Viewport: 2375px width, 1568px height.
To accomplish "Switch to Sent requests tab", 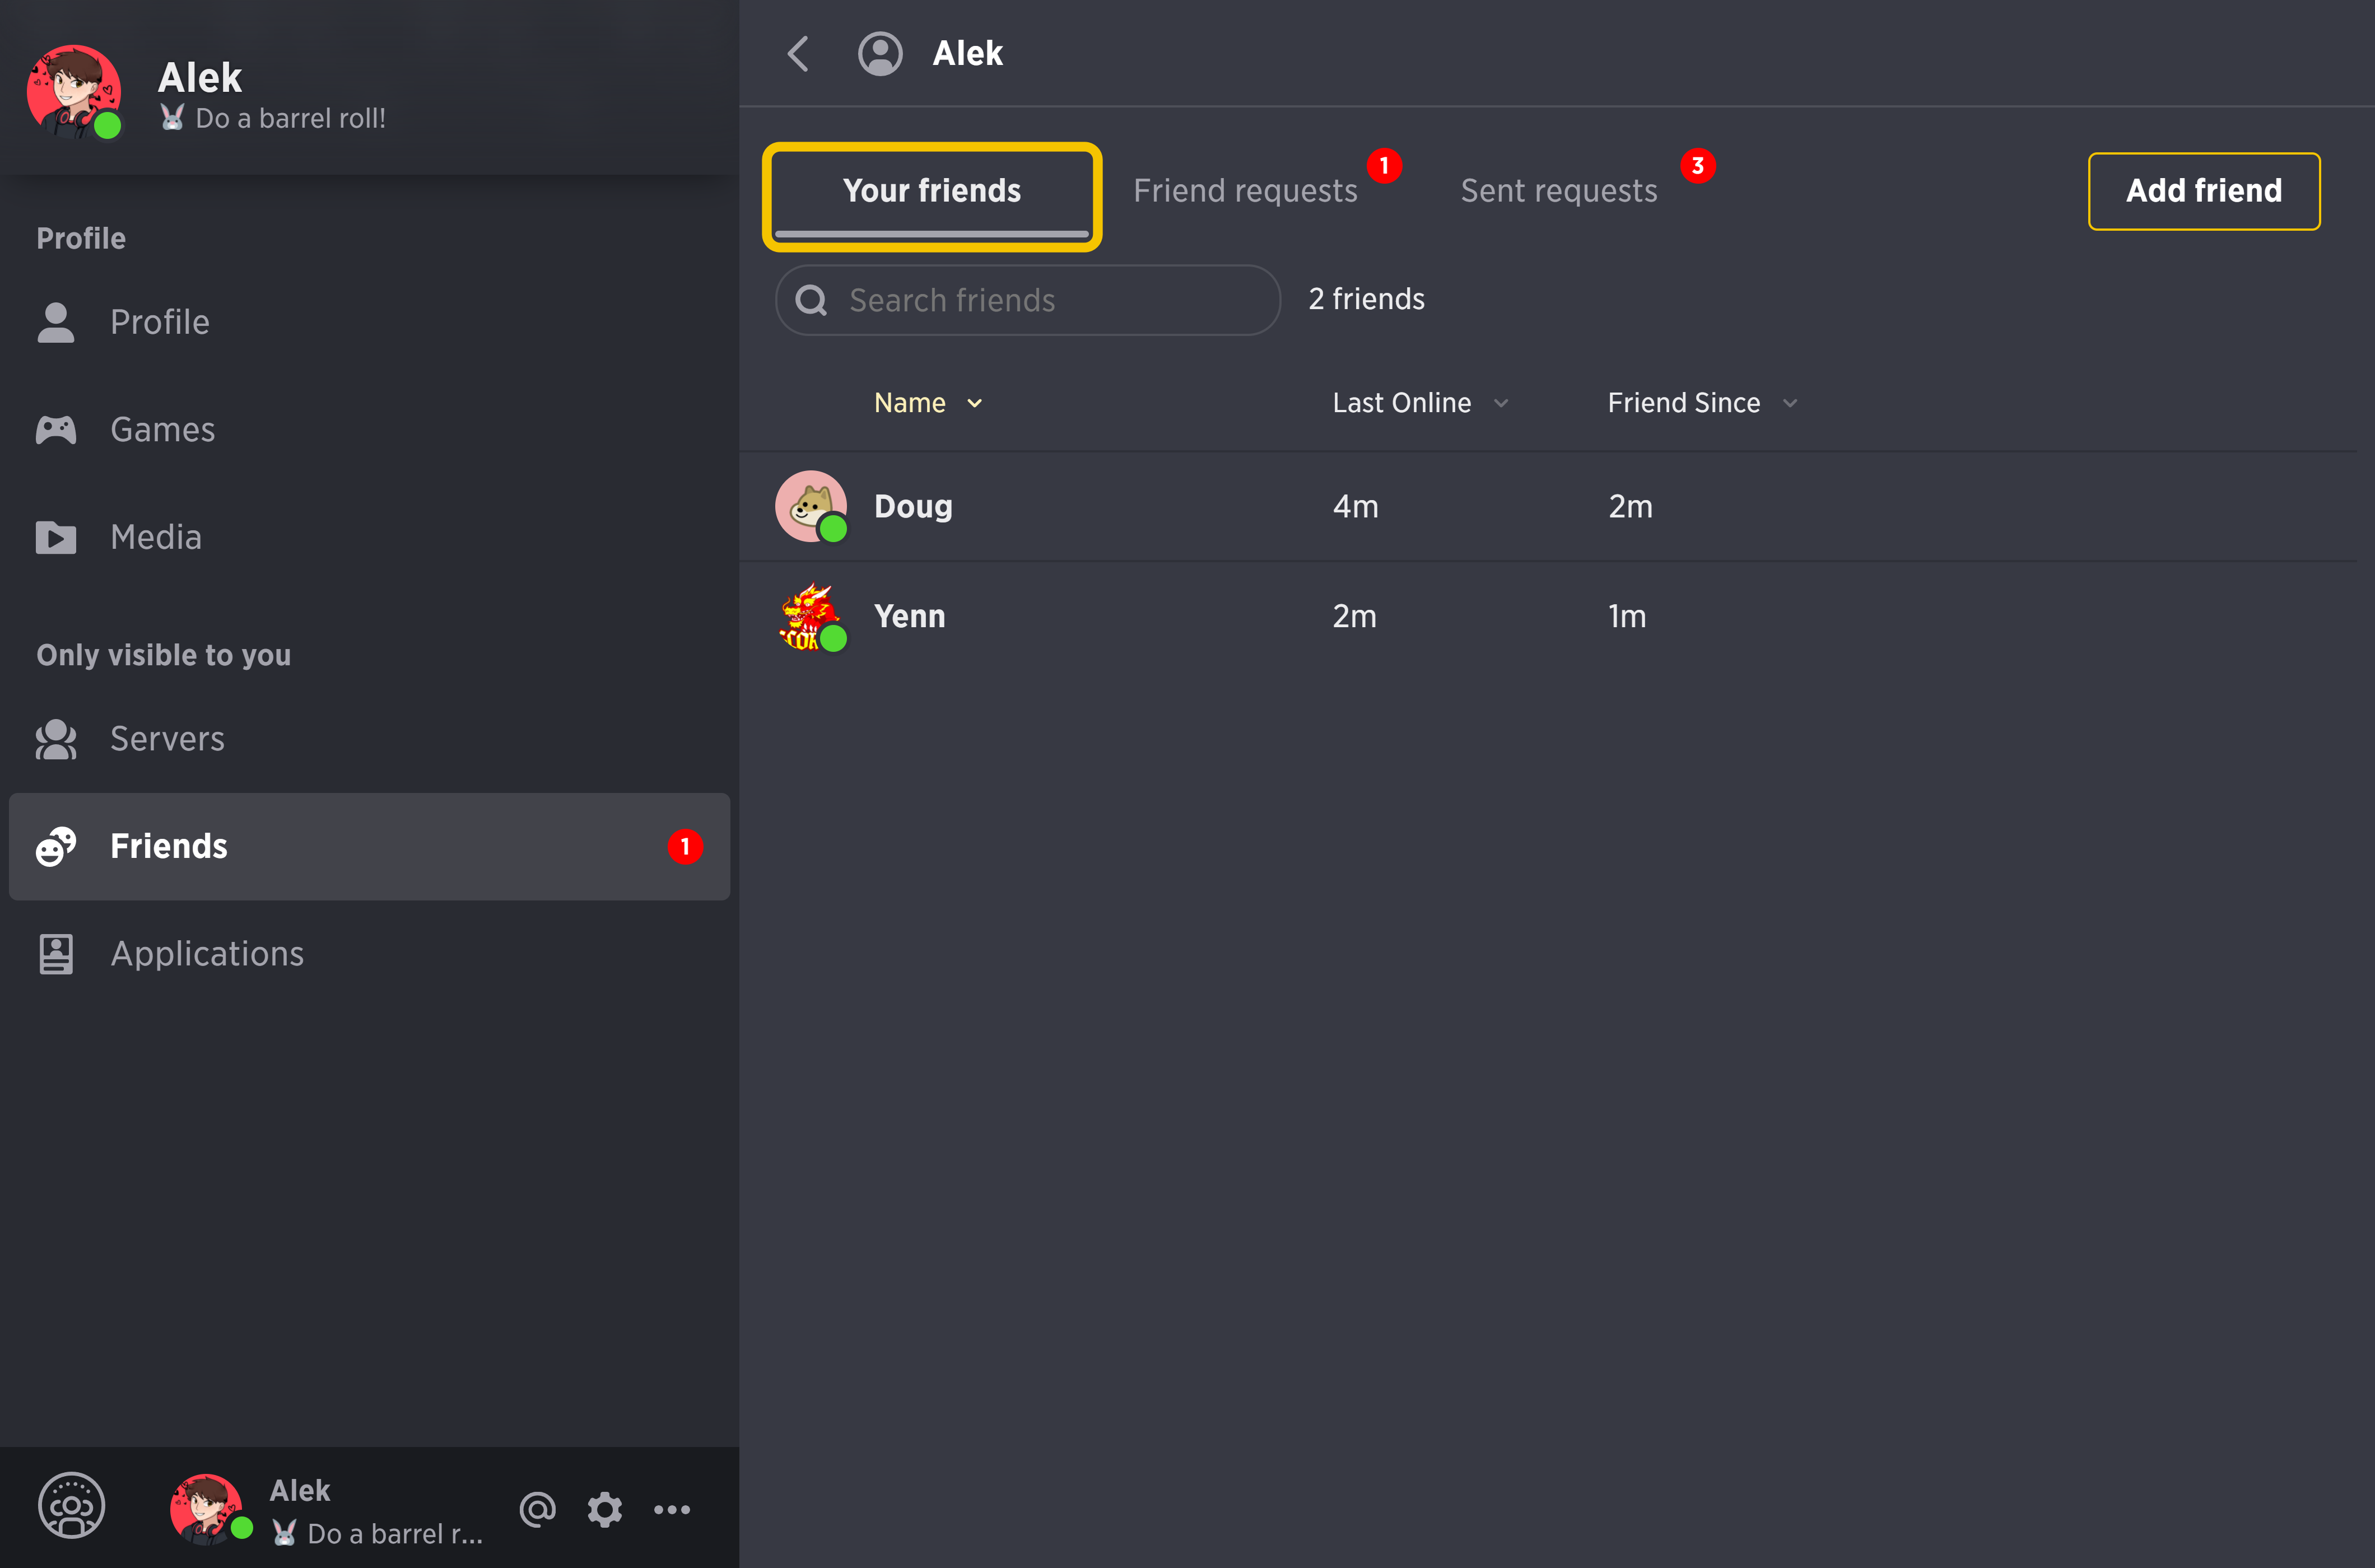I will [x=1559, y=191].
